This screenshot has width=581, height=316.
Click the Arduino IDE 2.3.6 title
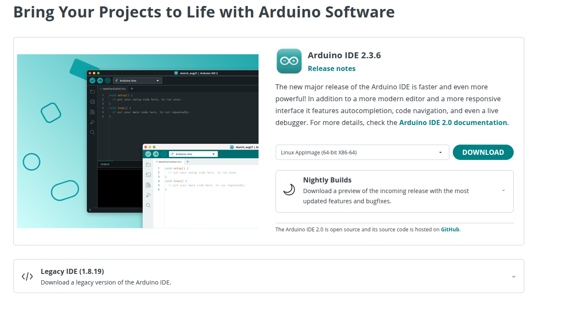point(344,55)
